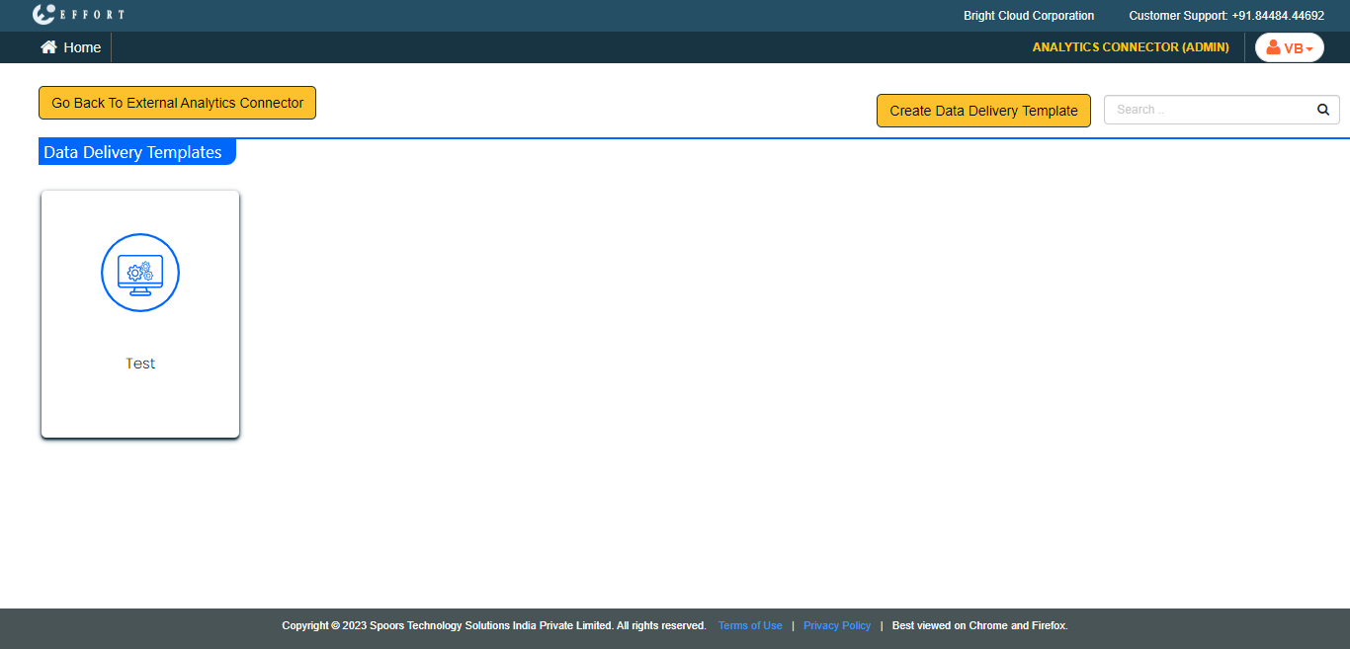Click the Home house icon

[x=48, y=47]
